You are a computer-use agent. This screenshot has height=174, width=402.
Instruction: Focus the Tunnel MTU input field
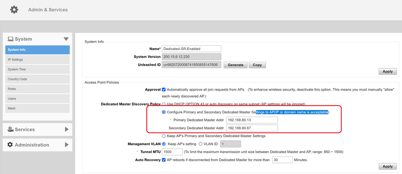click(171, 152)
